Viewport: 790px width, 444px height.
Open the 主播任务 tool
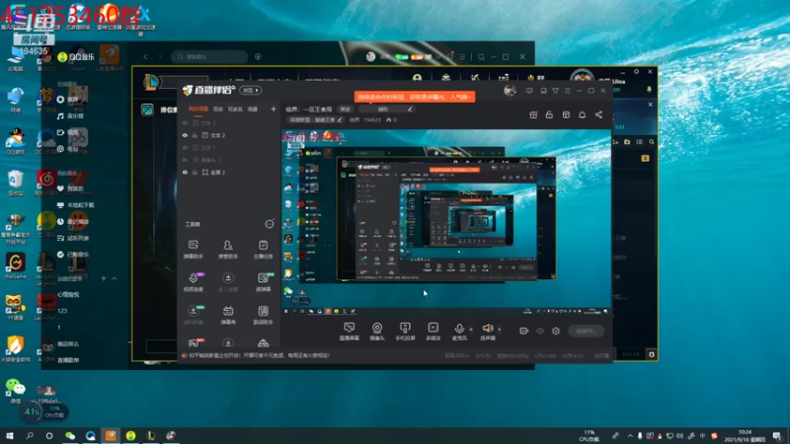pos(263,250)
